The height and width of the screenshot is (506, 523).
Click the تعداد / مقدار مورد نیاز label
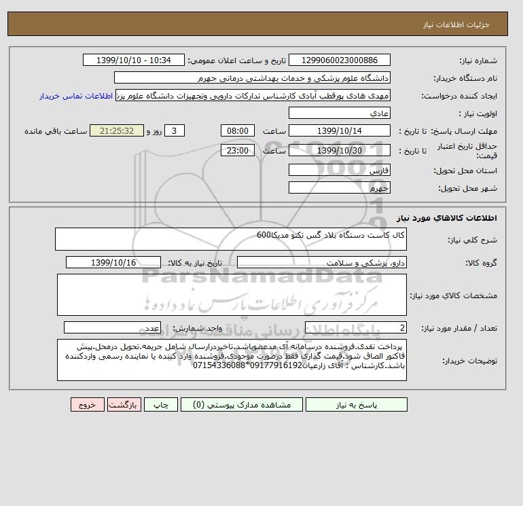(x=459, y=329)
